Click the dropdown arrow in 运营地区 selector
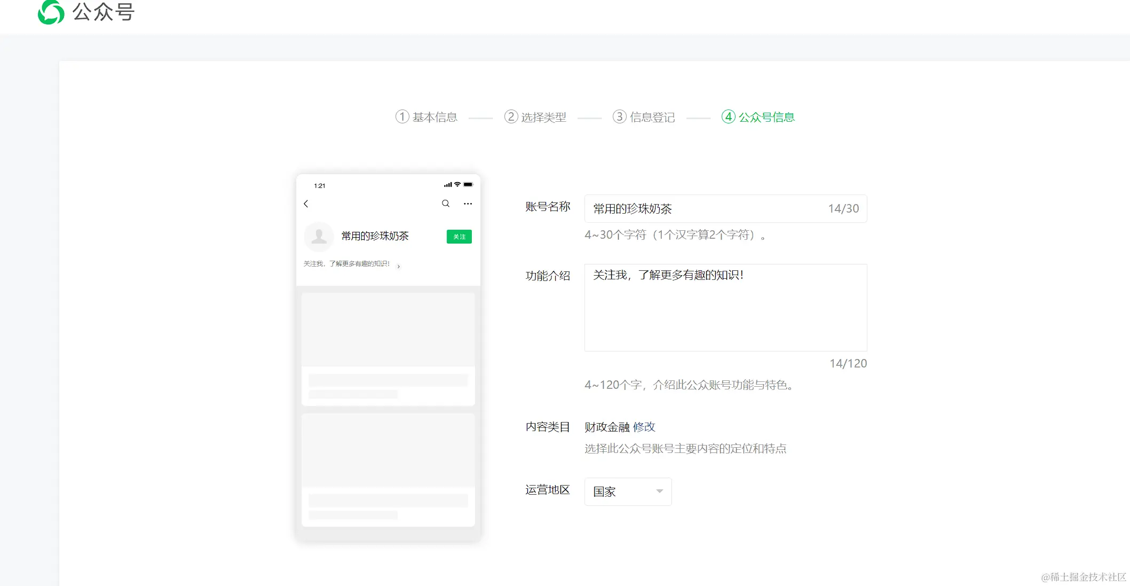Viewport: 1130px width, 586px height. click(660, 491)
